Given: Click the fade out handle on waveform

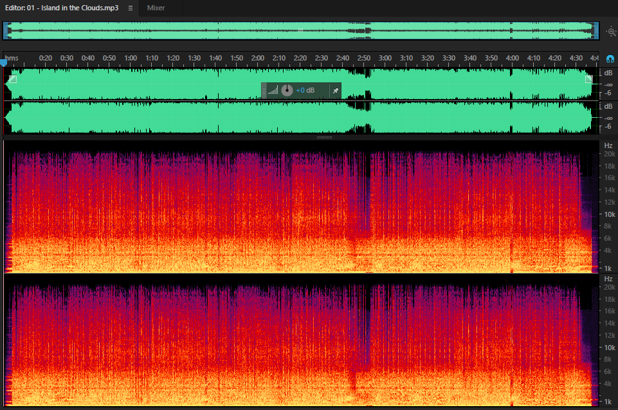Looking at the screenshot, I should click(589, 79).
